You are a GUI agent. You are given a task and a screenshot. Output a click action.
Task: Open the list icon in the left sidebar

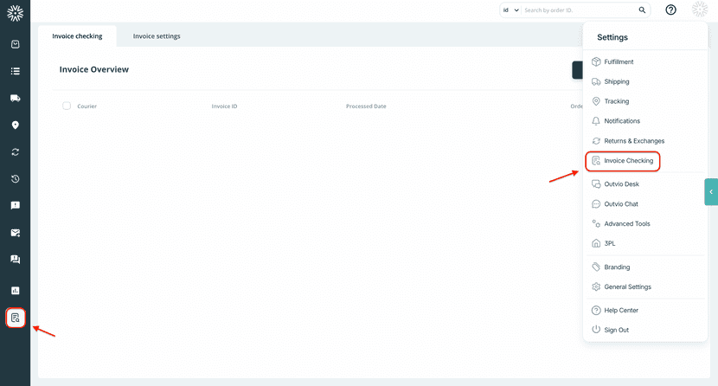tap(16, 71)
